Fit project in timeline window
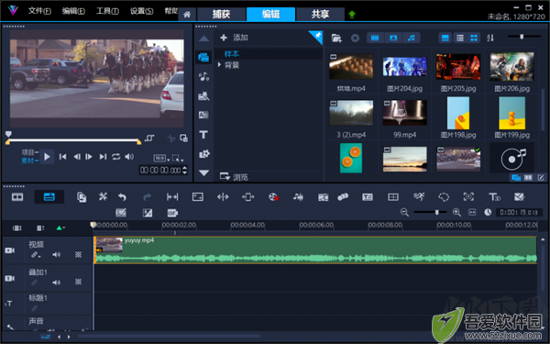Viewport: 550px width, 344px height. point(472,212)
